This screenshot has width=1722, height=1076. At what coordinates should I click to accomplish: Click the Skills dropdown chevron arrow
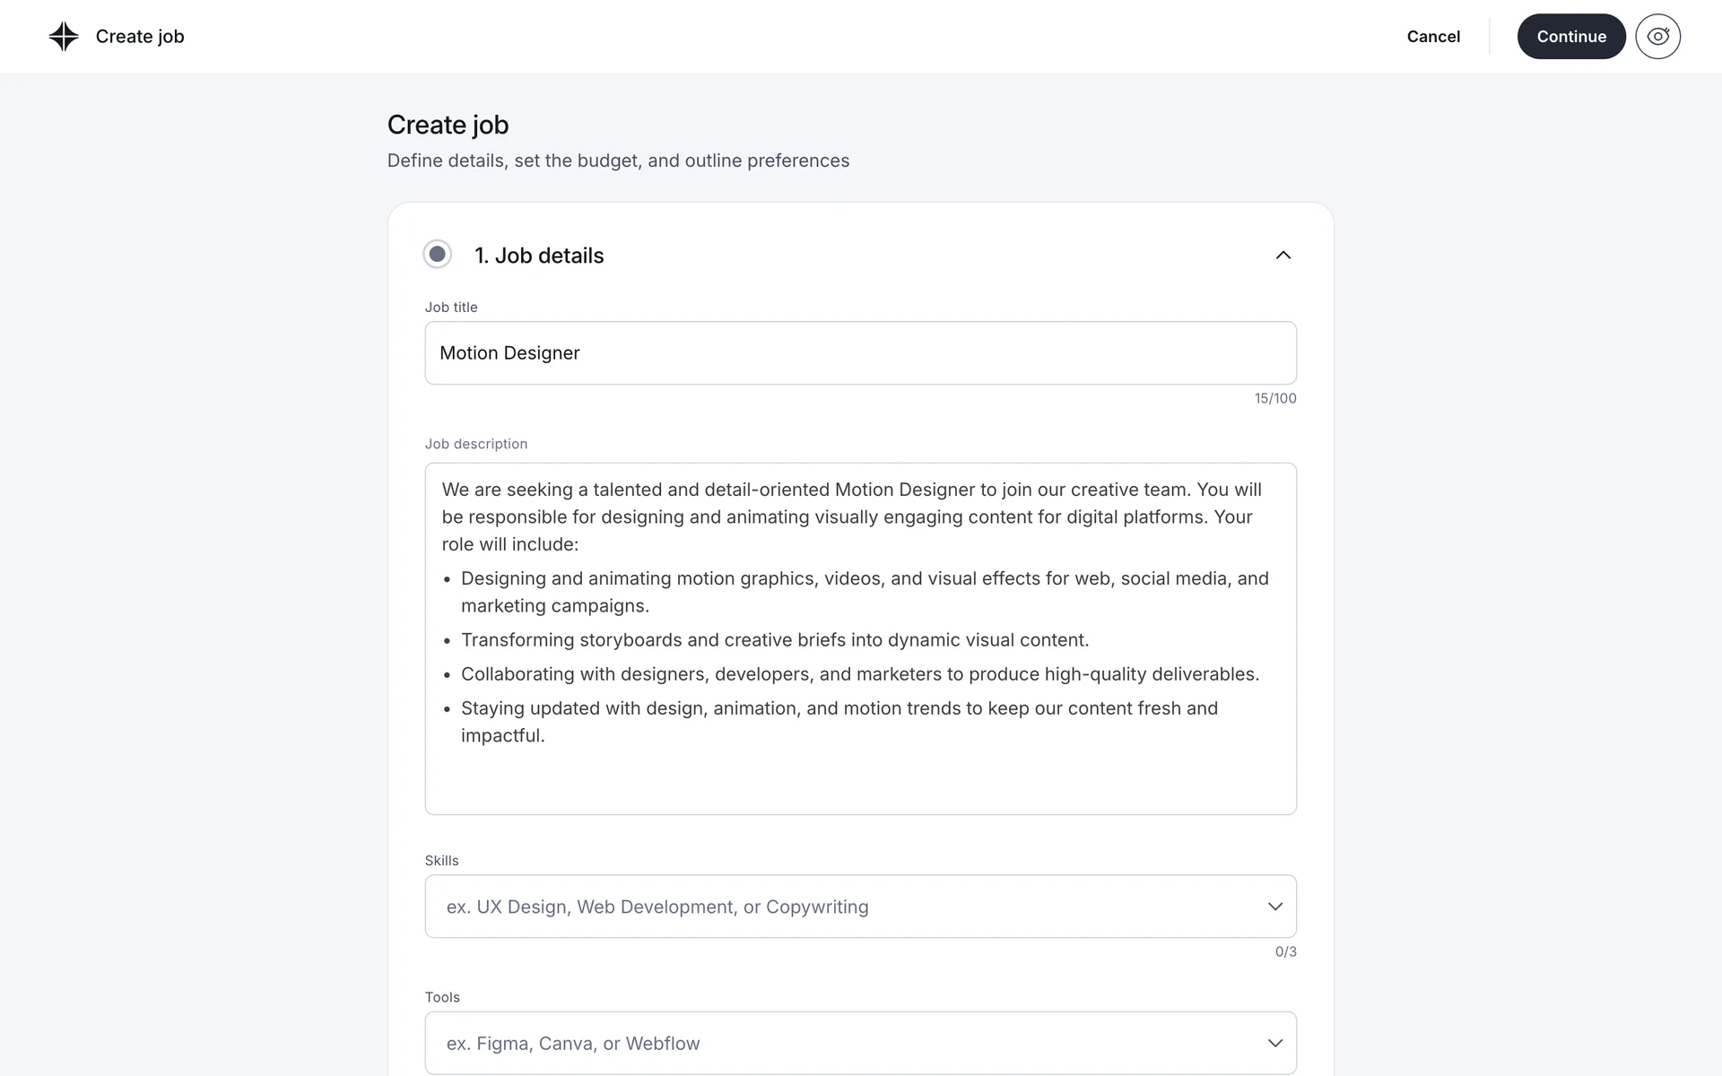point(1274,907)
